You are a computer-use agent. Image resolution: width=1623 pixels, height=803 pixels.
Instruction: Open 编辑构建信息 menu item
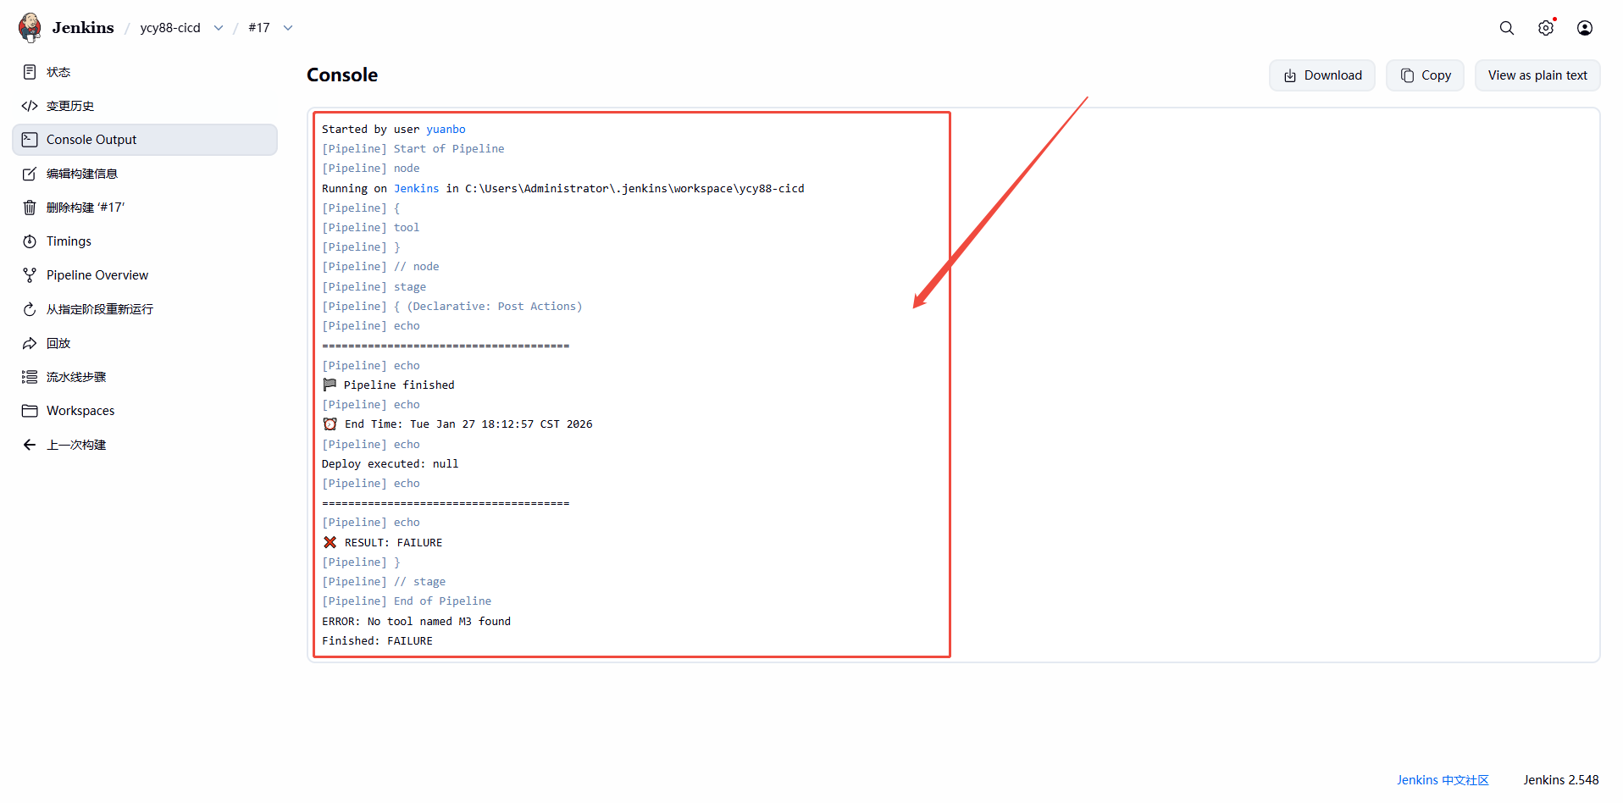point(81,174)
